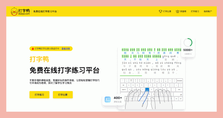Click the crown icon beside 荣誉榜
The height and width of the screenshot is (118, 223).
click(178, 11)
